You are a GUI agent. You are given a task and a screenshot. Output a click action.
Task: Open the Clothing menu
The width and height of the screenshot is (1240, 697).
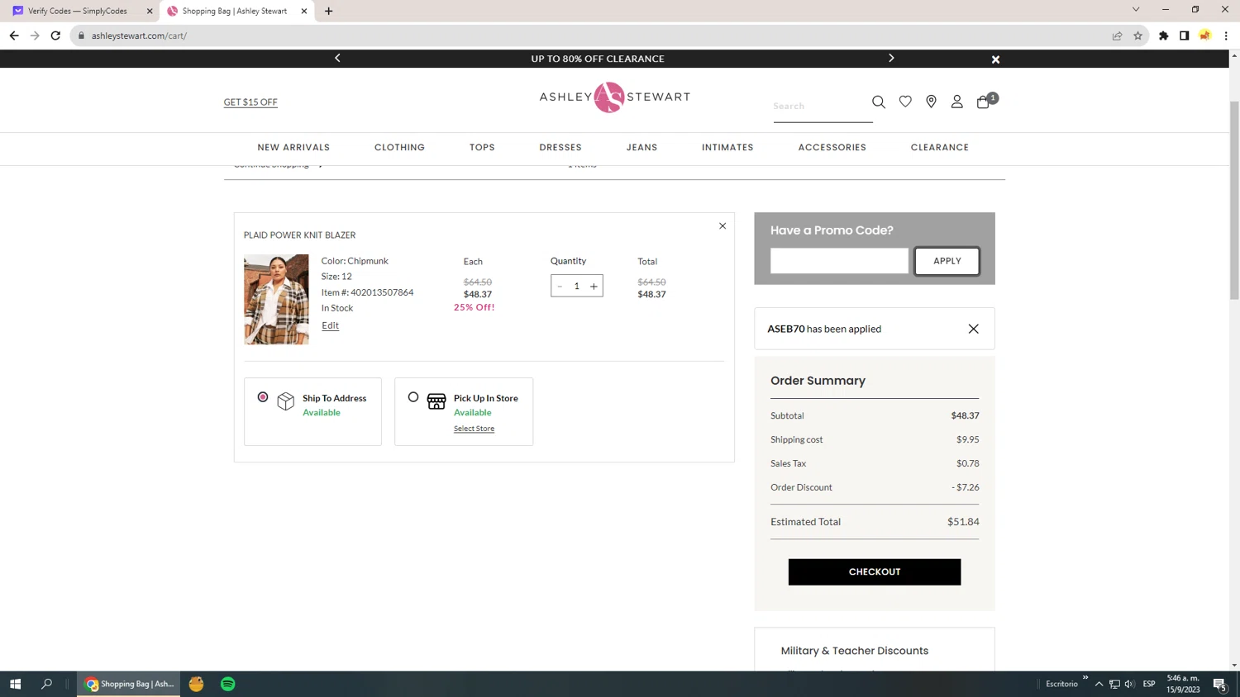coord(399,147)
